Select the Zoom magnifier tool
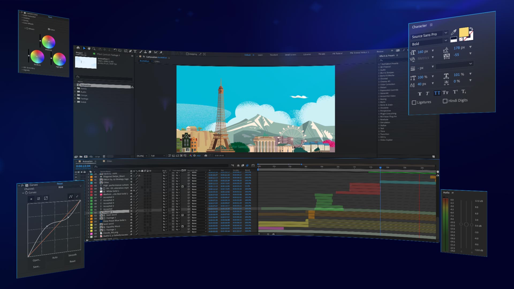Screen dimensions: 514x289 [94, 49]
